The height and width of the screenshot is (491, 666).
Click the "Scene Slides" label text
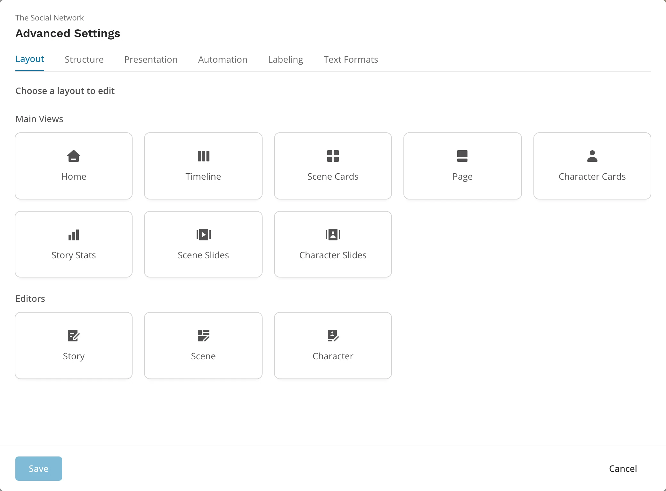tap(203, 255)
